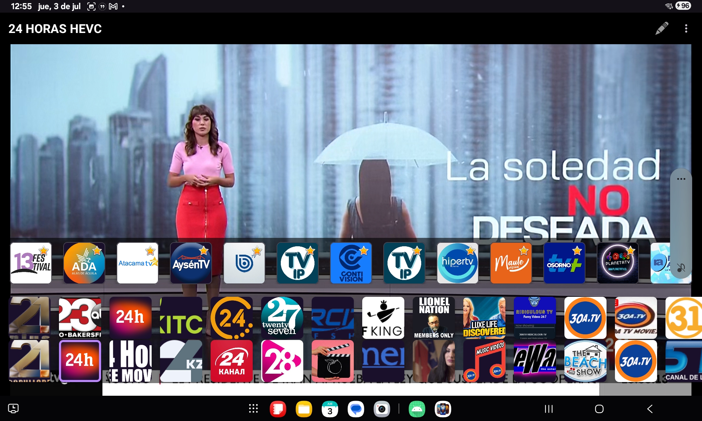Open the green Android app icon
702x421 pixels.
coord(417,409)
